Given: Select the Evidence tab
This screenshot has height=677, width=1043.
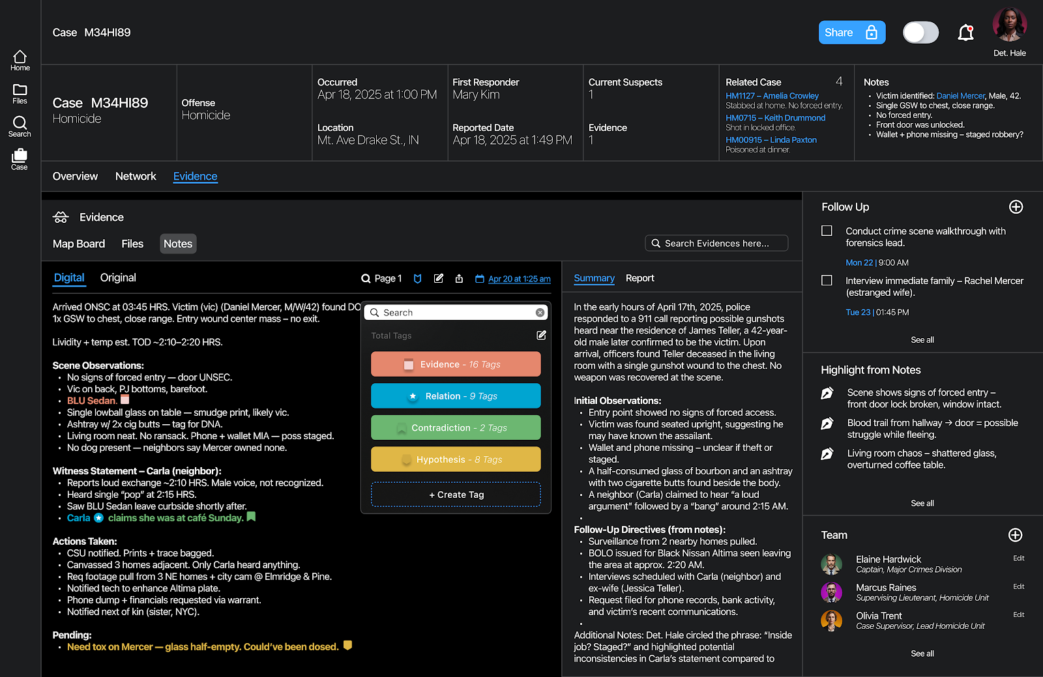Looking at the screenshot, I should pos(196,177).
